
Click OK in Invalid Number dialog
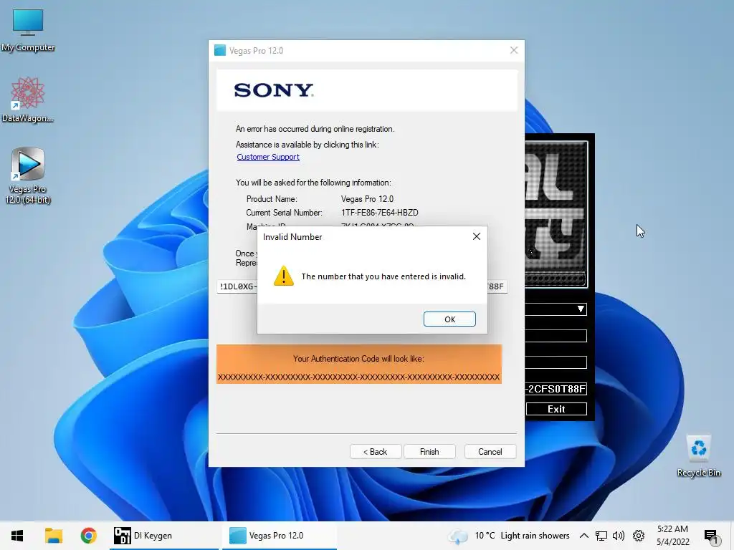449,319
